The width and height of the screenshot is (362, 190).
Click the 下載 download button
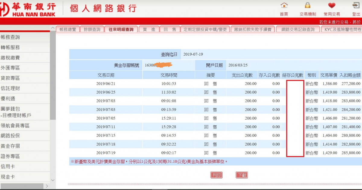click(x=242, y=175)
